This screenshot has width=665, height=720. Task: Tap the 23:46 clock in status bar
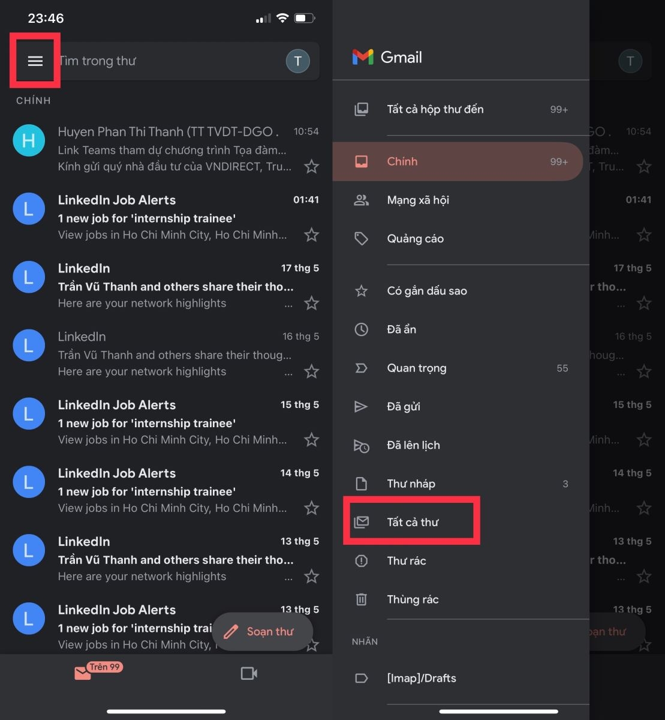click(46, 18)
